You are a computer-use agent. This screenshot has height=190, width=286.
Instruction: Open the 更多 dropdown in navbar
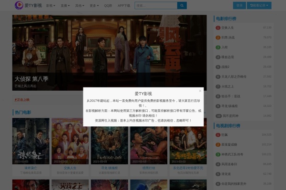94,6
